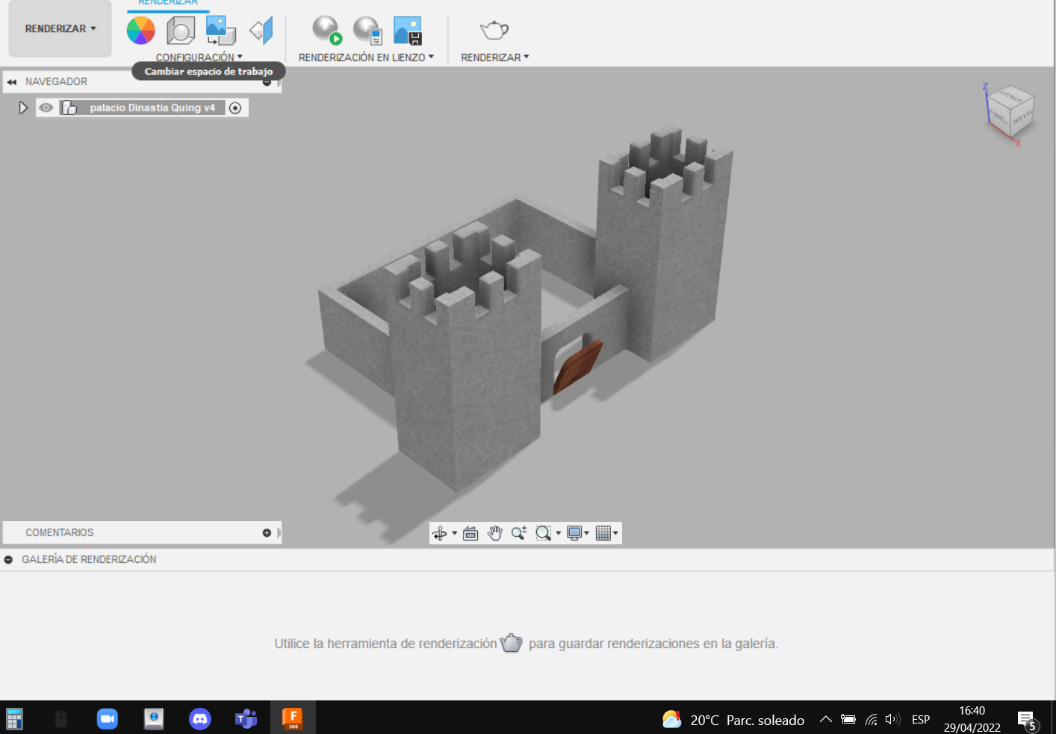Expand the Comentarios panel plus button
The width and height of the screenshot is (1056, 734).
point(267,532)
